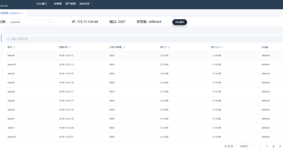The image size is (283, 149).
Task: Go to page 2 of results
Action: click(273, 146)
